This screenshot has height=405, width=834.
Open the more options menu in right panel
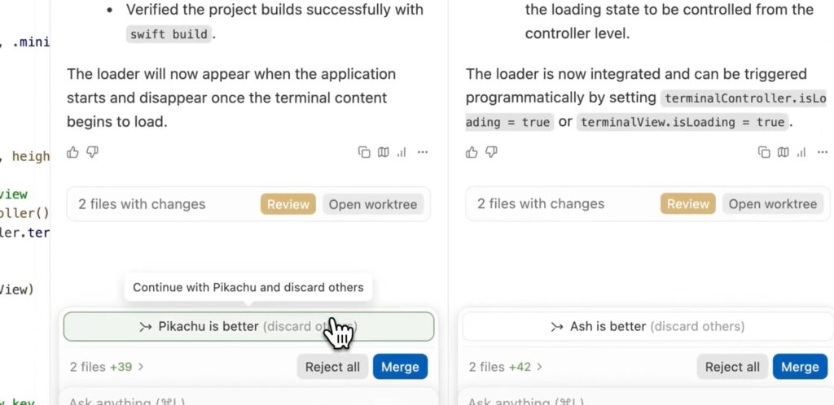(822, 152)
